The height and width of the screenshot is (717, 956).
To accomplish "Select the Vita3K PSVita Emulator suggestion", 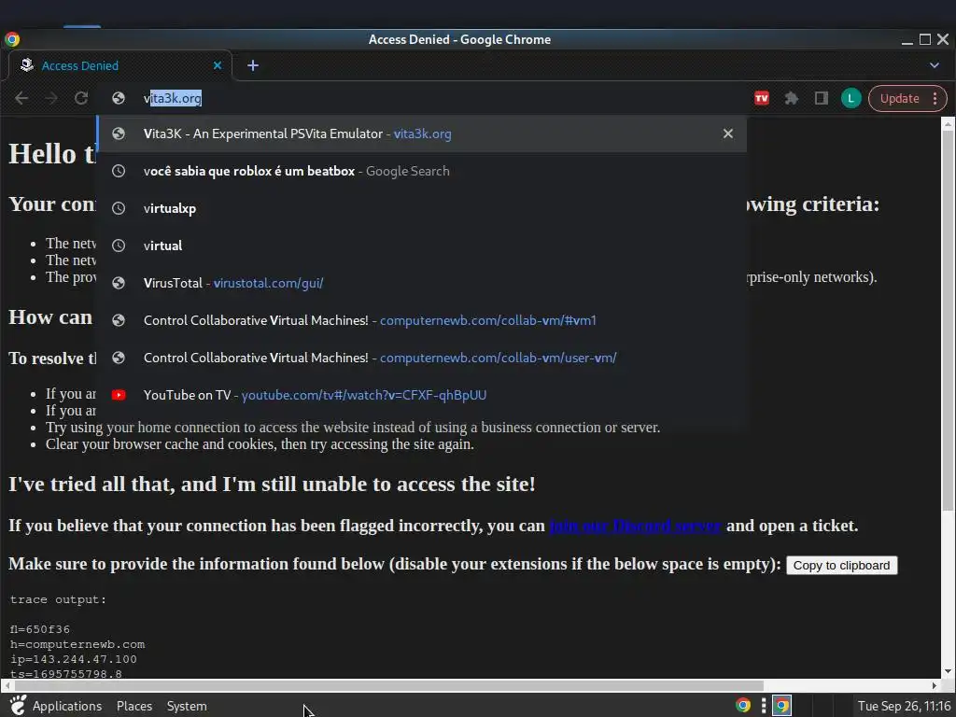I will (x=421, y=134).
